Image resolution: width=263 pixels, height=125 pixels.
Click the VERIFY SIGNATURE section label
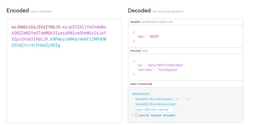coord(141,84)
